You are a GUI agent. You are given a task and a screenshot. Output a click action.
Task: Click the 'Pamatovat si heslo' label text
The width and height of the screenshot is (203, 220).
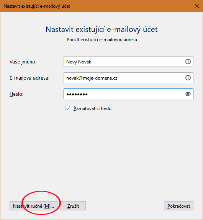[92, 108]
